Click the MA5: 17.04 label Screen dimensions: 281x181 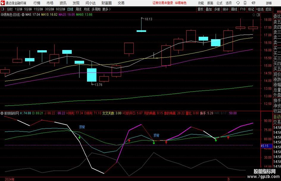tap(33, 15)
